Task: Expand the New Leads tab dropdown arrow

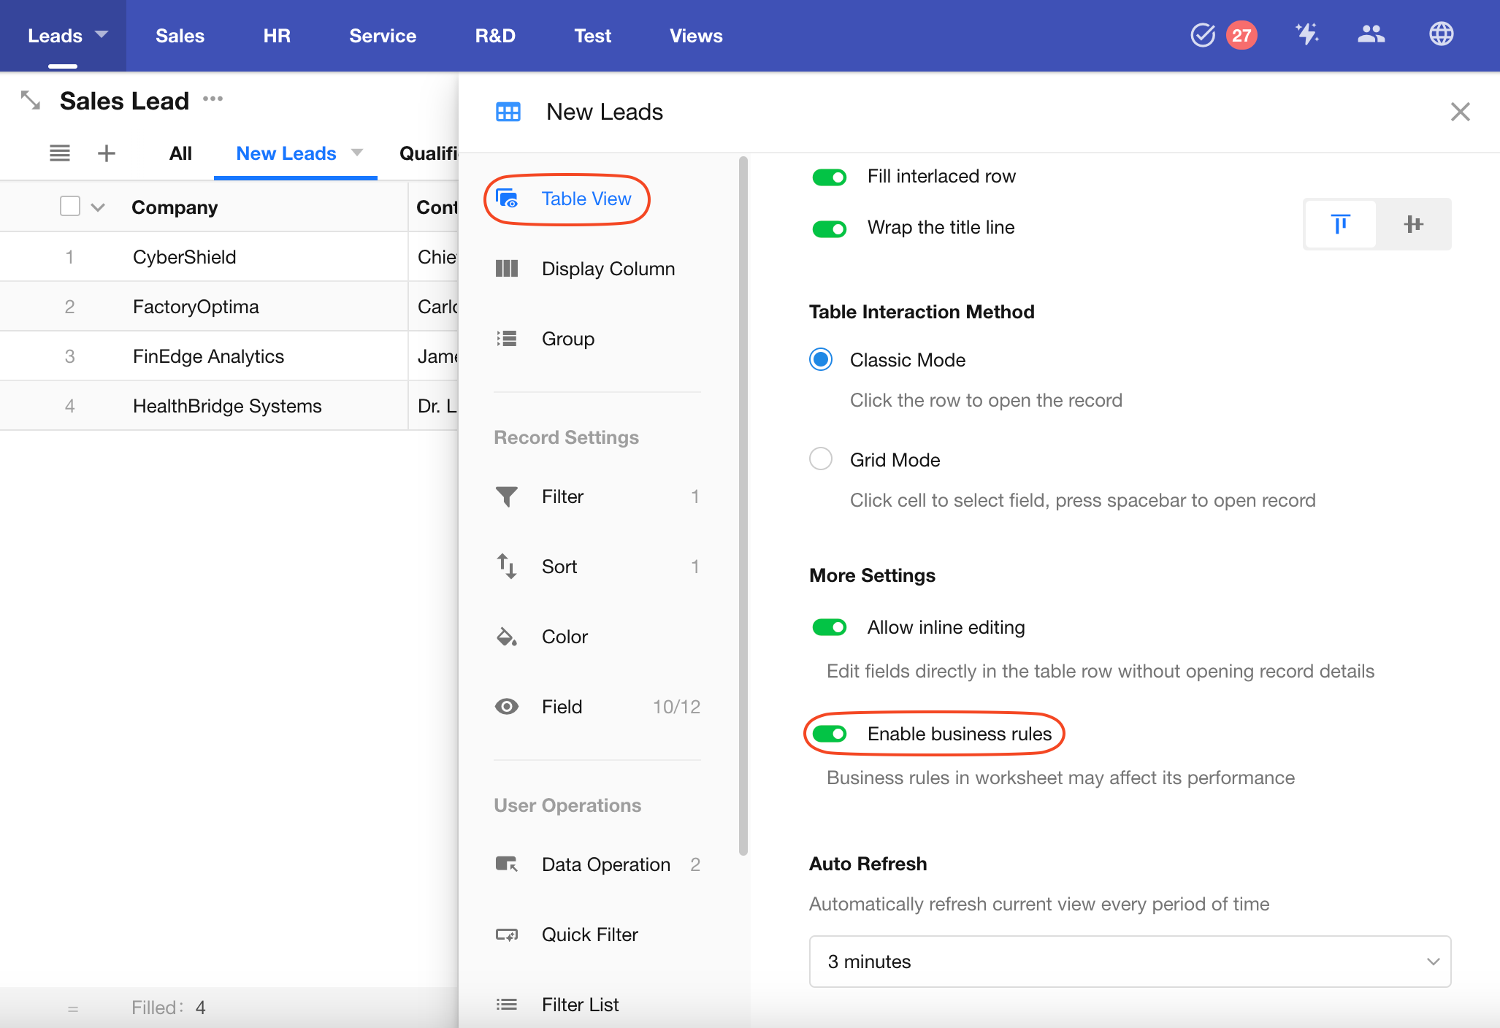Action: tap(357, 153)
